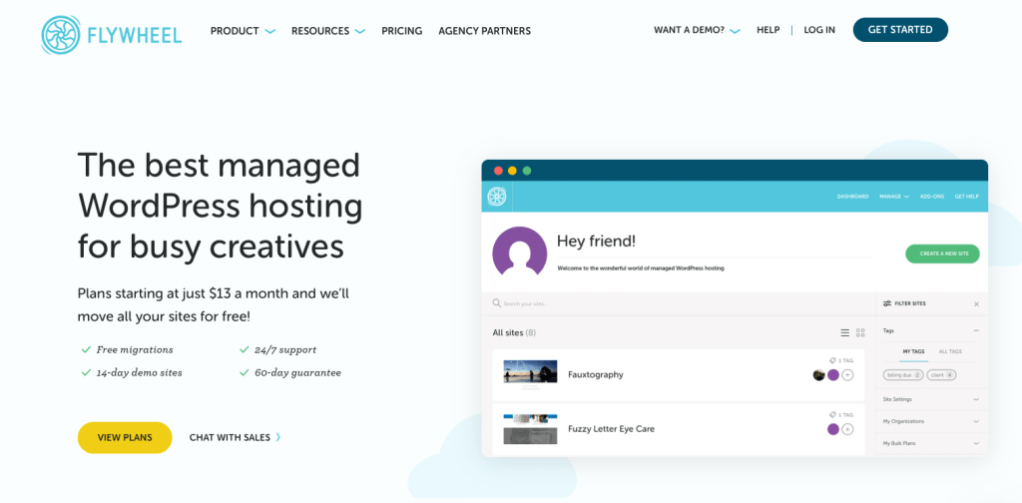Add a collaborator to Fuzzy Letter Eye Care
Viewport: 1022px width, 503px height.
(x=847, y=429)
